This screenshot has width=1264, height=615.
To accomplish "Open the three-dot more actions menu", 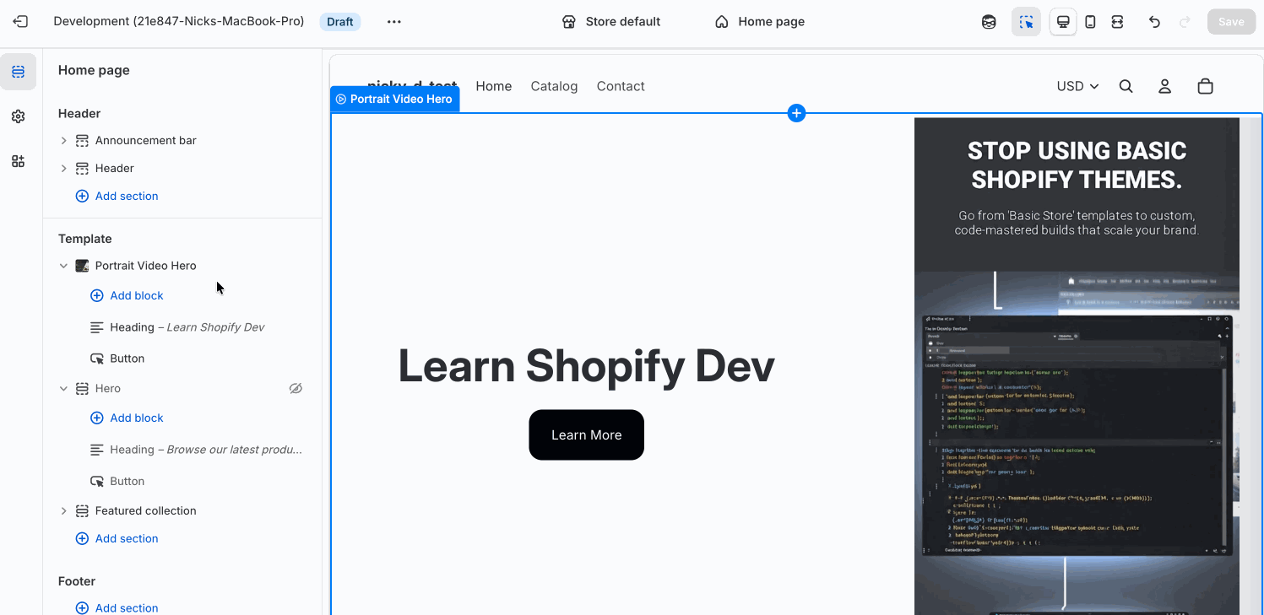I will tap(394, 22).
